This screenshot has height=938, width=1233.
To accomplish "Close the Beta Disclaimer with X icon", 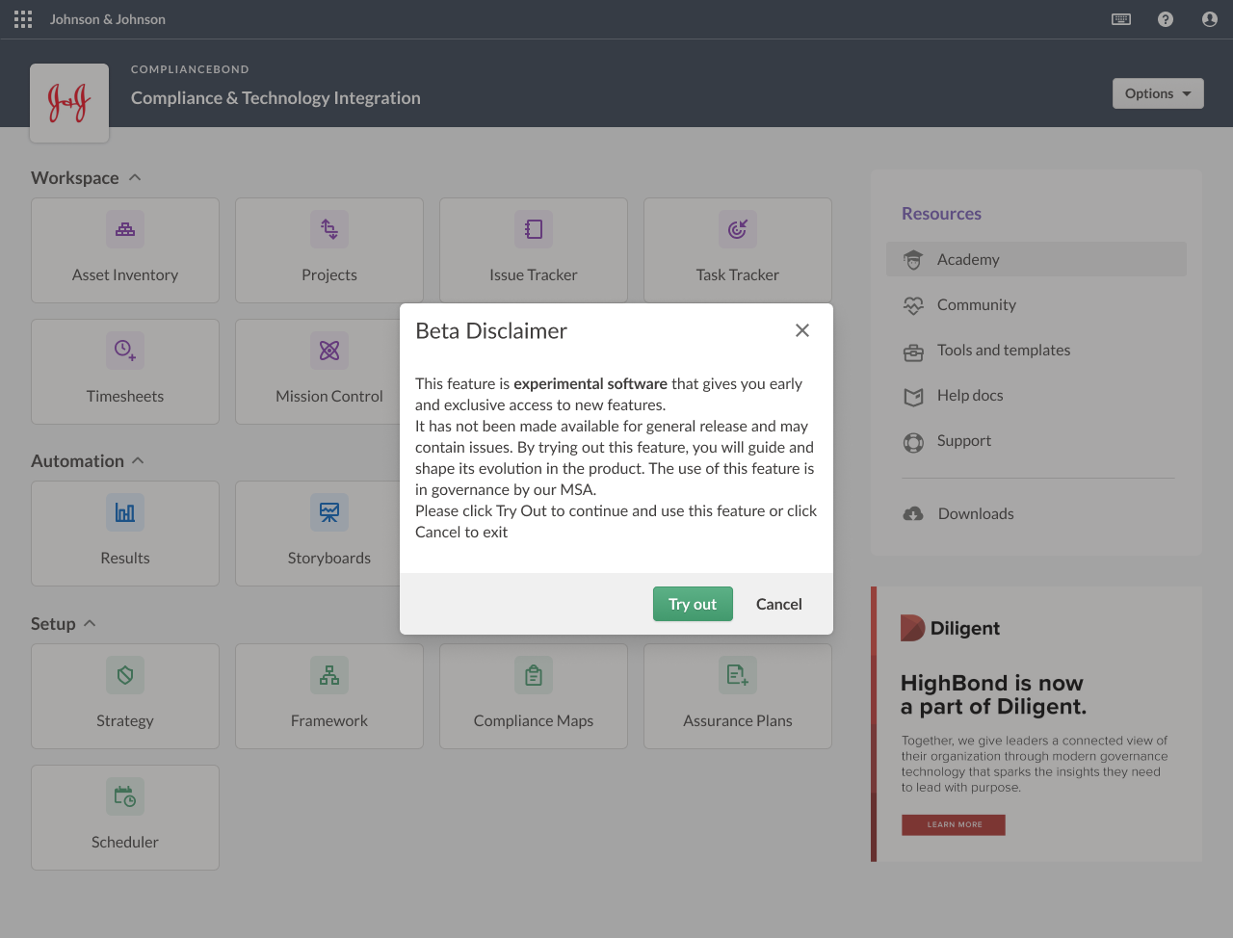I will (801, 330).
